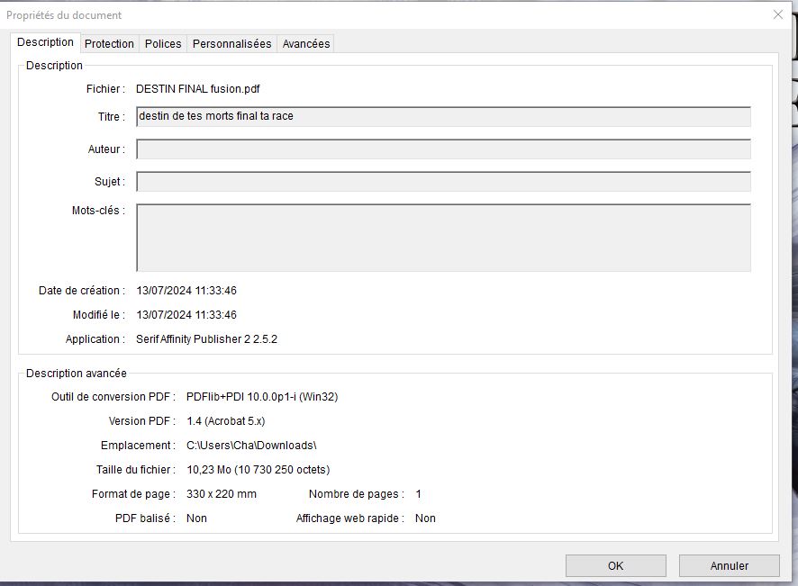798x586 pixels.
Task: Click the PDF balisé value Non
Action: coord(196,518)
